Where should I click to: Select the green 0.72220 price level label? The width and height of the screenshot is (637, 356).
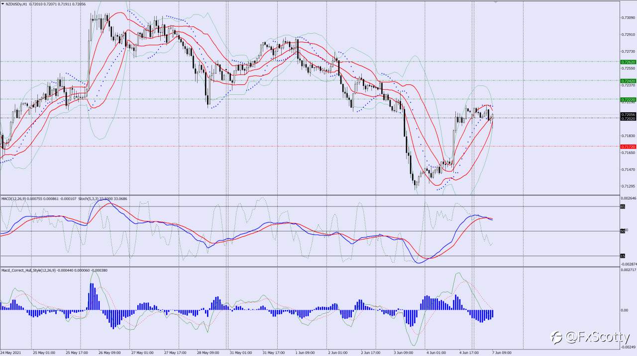(629, 99)
